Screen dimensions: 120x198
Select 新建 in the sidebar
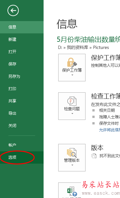coord(22,40)
